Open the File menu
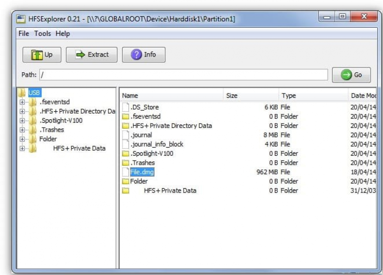This screenshot has height=275, width=383. (x=23, y=34)
